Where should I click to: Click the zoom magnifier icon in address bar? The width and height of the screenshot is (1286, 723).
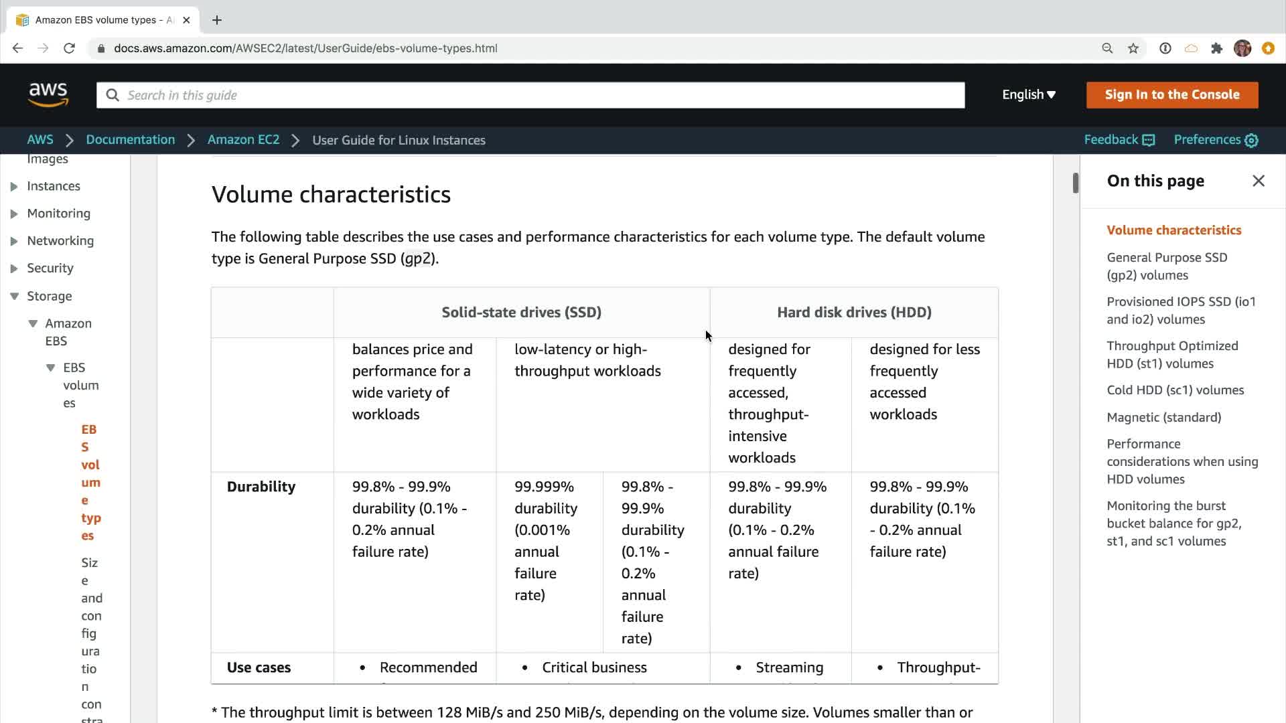[1107, 48]
